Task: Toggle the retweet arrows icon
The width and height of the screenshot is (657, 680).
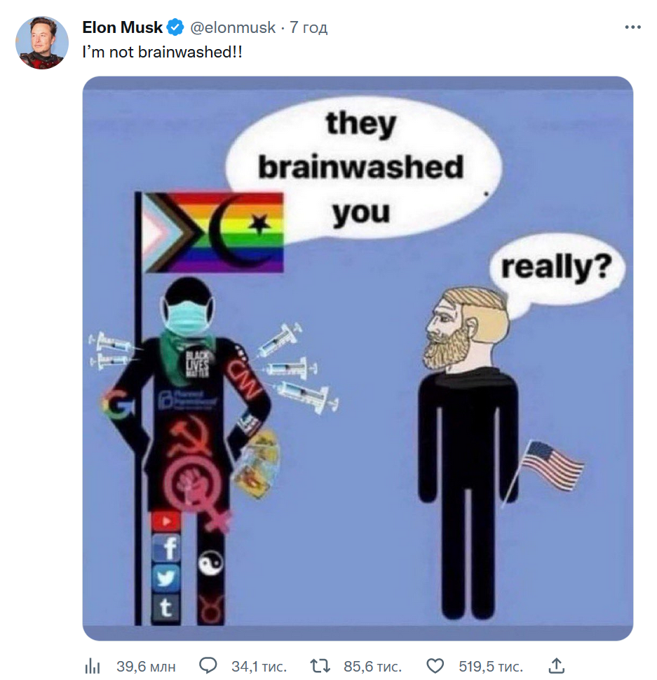Action: click(320, 665)
